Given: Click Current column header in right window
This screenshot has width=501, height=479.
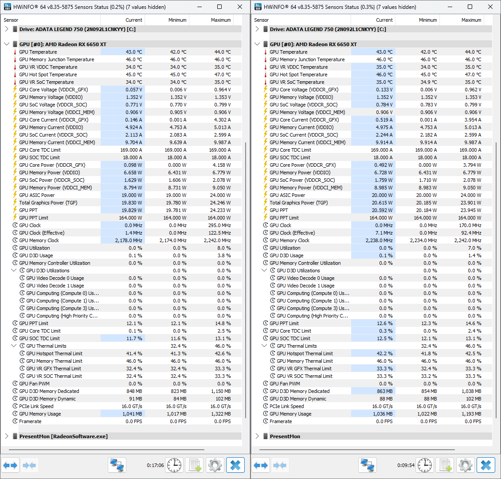Looking at the screenshot, I should tap(373, 20).
